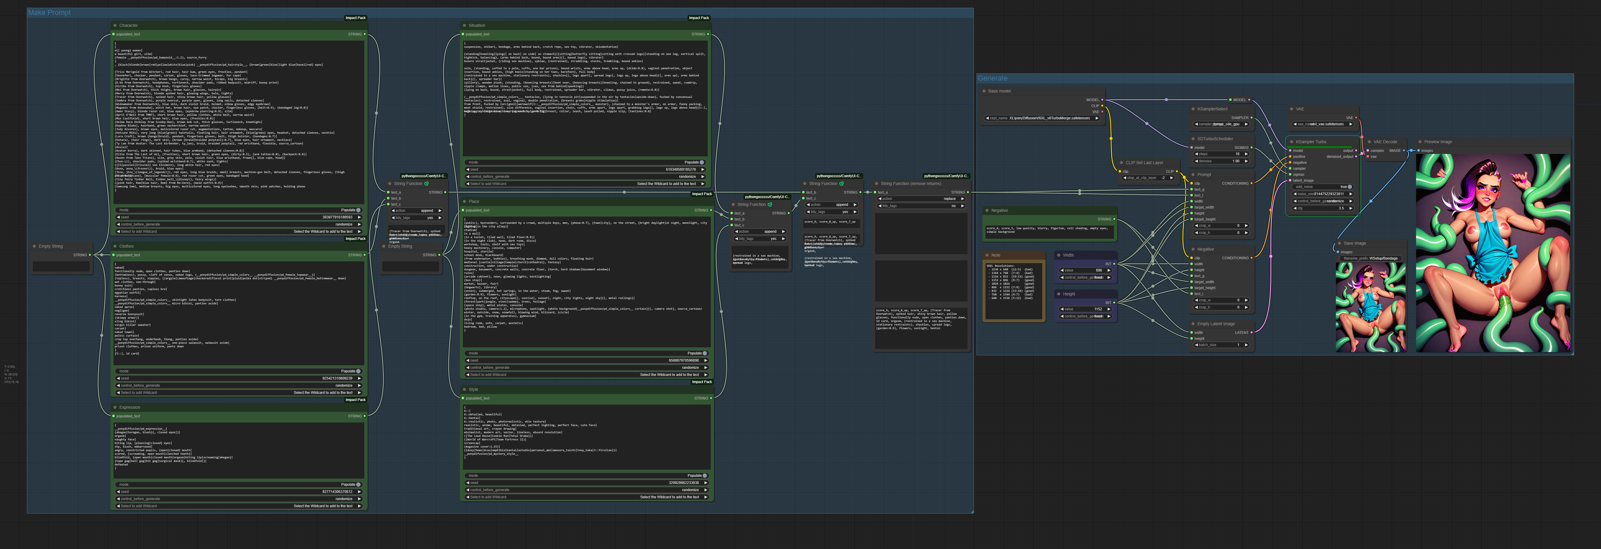Screen dimensions: 1601x549
Task: Toggle the Populate mode switch in the Character node
Action: [x=358, y=210]
